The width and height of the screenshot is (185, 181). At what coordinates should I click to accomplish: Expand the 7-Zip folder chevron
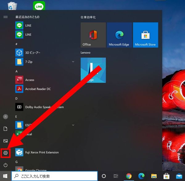point(73,62)
